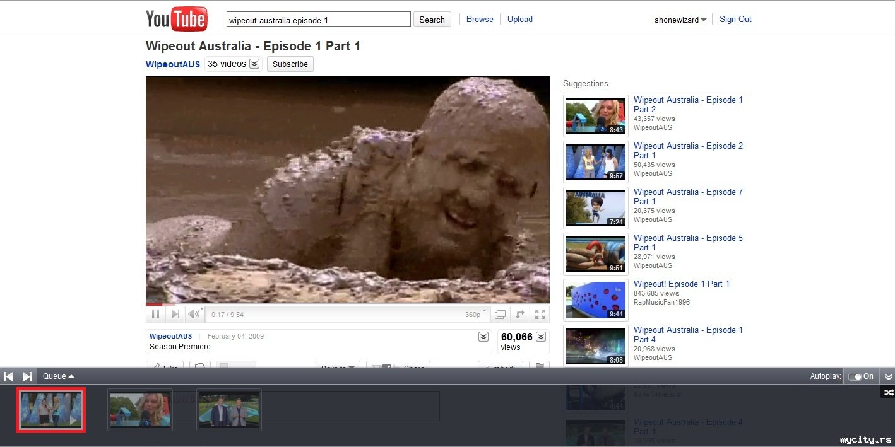Open suggestion Wipeout! Episode 1 Part 1
895x447 pixels.
coord(682,284)
